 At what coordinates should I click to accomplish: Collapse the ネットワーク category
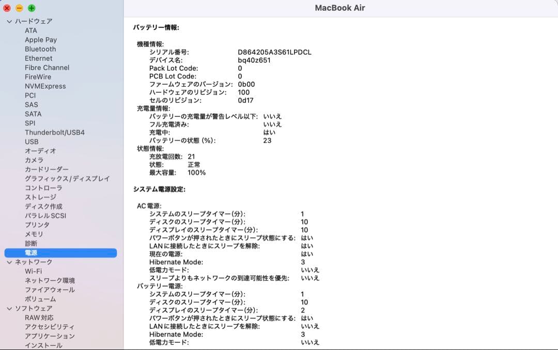(9, 262)
